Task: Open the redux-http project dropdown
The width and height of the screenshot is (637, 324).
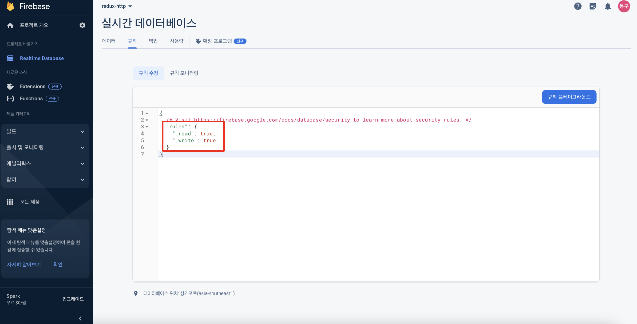Action: coord(117,6)
